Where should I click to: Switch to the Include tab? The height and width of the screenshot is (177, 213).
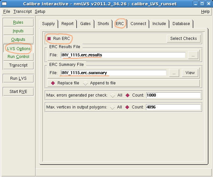[x=159, y=24]
